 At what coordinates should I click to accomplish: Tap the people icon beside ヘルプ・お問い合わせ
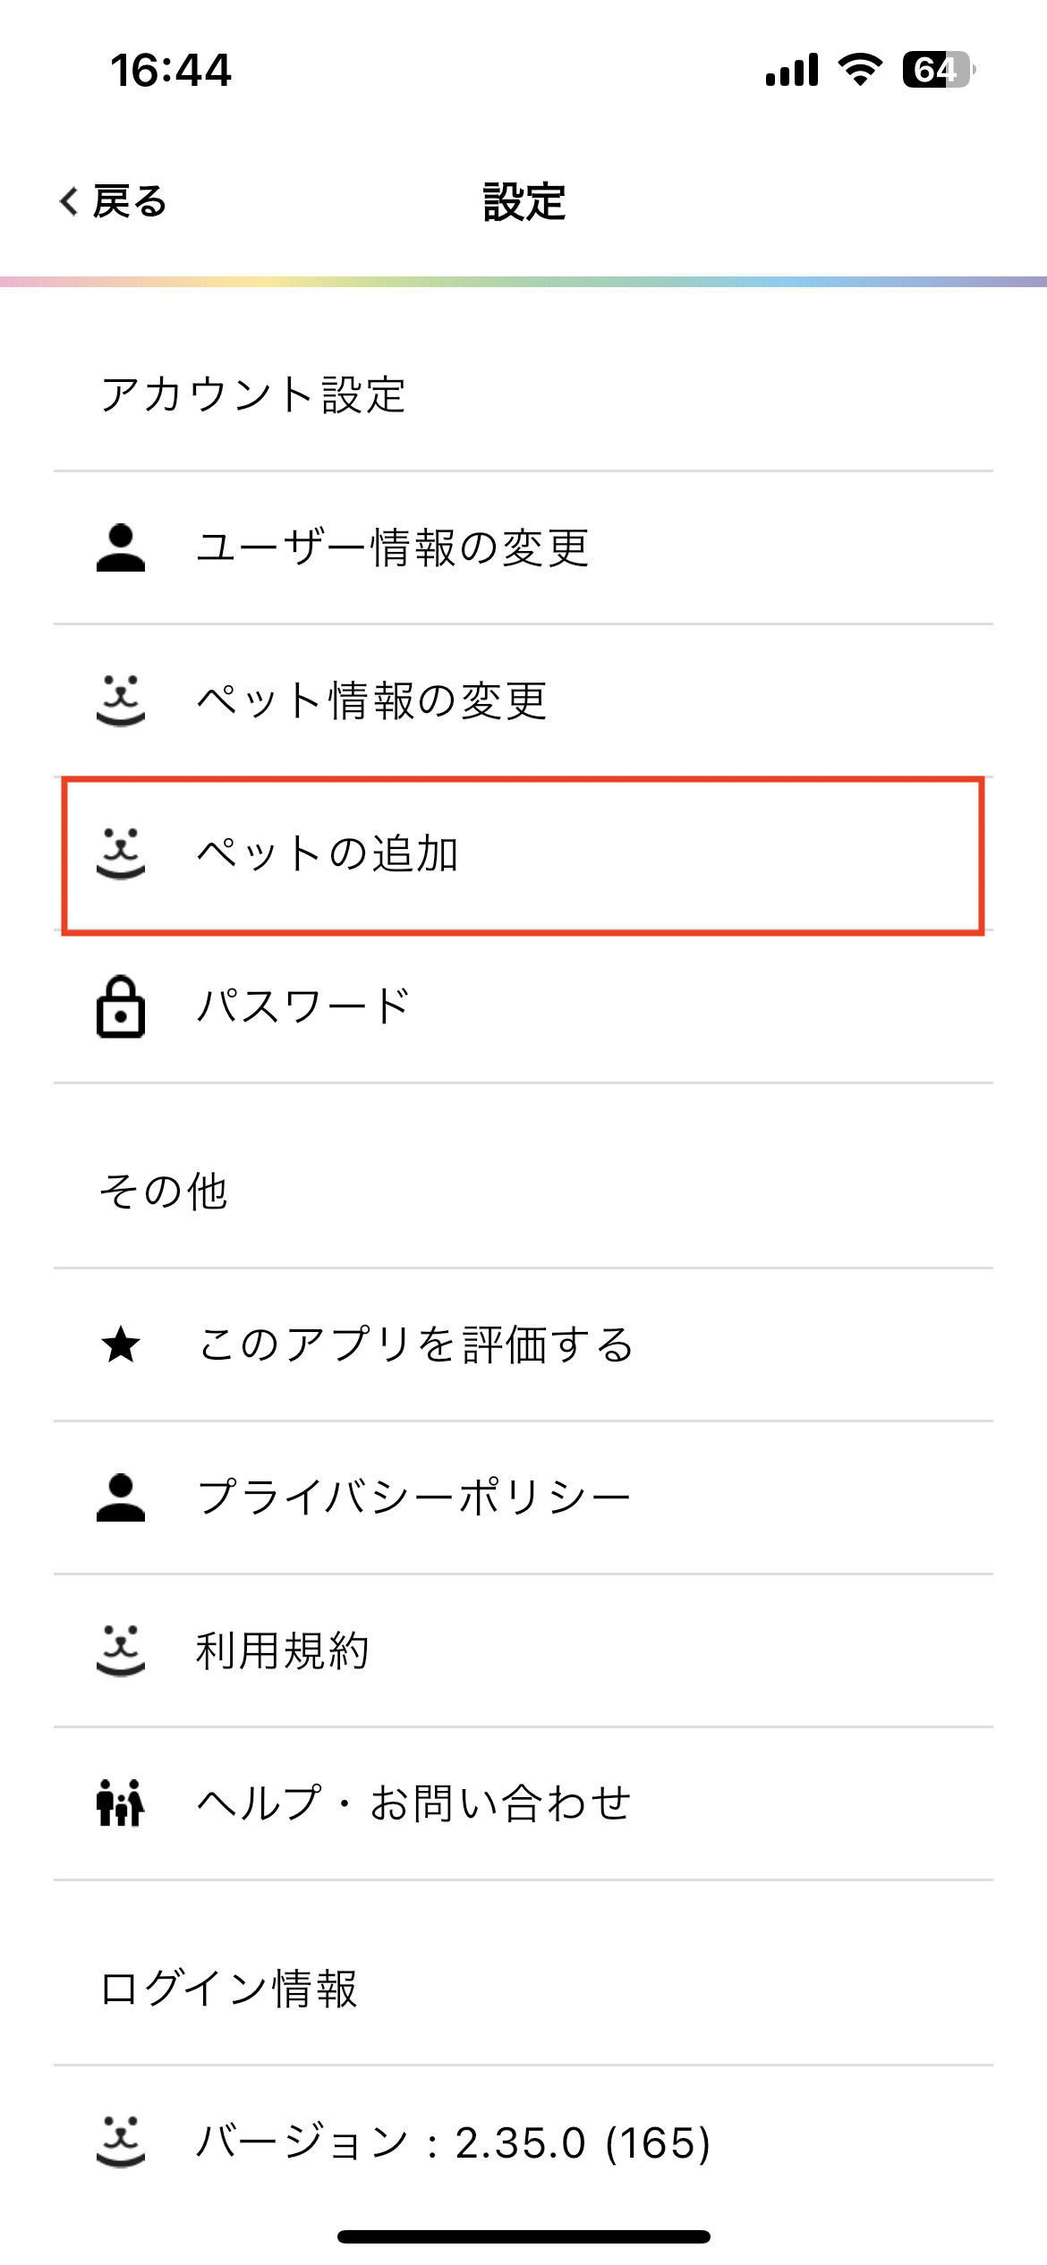tap(121, 1803)
